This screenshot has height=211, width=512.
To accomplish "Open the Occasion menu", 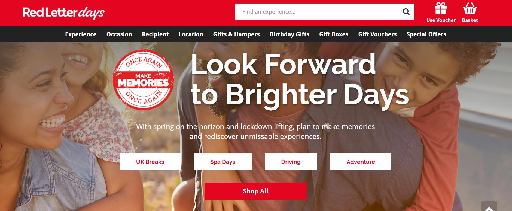I will (119, 34).
